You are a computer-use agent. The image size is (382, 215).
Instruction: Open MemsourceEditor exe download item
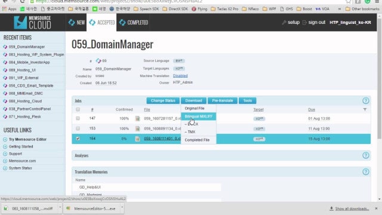[x=92, y=208]
